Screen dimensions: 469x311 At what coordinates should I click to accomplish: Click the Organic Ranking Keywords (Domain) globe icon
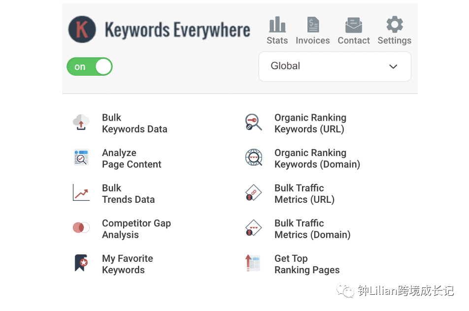254,157
